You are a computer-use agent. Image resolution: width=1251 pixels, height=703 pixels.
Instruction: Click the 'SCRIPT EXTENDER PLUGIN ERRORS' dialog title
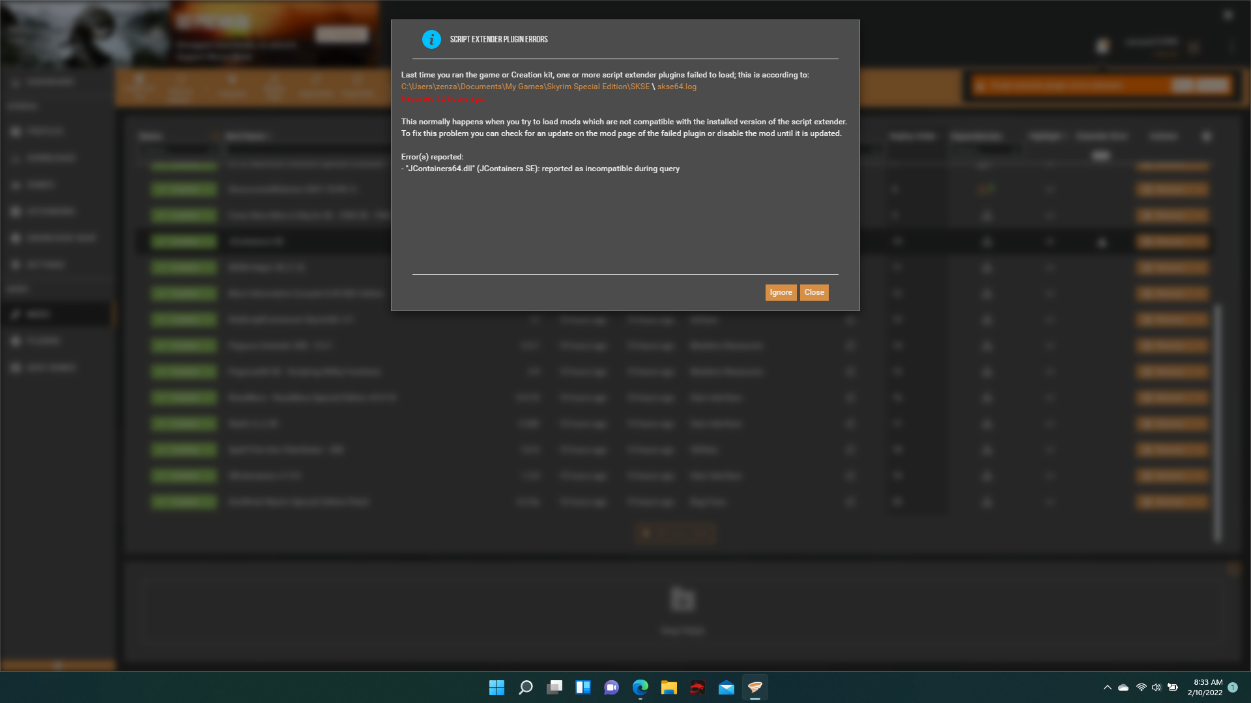point(499,40)
